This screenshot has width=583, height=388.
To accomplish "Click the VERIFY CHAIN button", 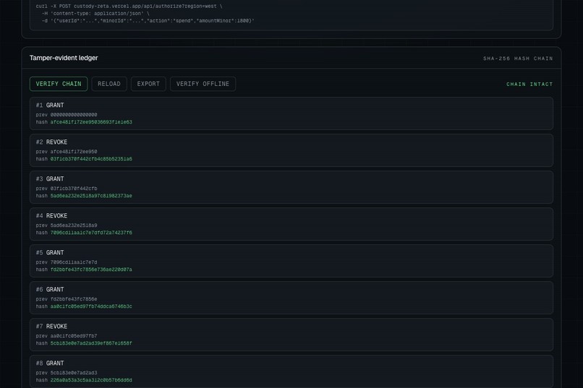I will click(x=59, y=84).
